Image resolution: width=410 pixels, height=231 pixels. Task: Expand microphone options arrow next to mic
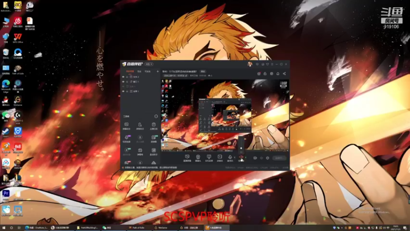point(235,158)
